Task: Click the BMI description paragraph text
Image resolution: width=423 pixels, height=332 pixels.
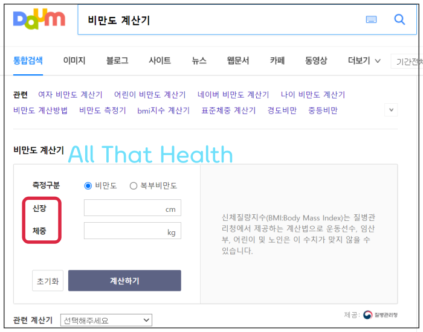Action: tap(298, 234)
